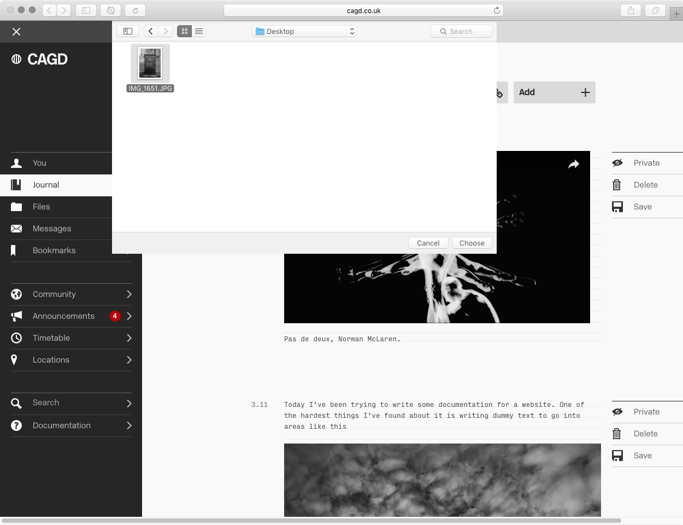Click the Locations pin icon
Image resolution: width=683 pixels, height=525 pixels.
point(14,360)
